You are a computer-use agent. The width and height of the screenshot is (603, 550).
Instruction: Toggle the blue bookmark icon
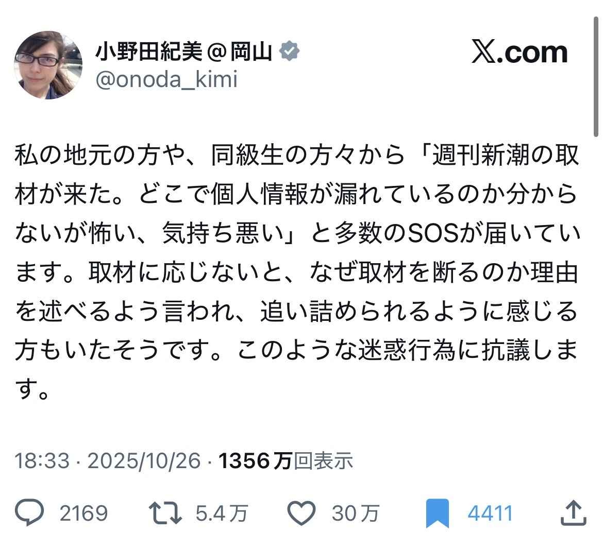(437, 513)
